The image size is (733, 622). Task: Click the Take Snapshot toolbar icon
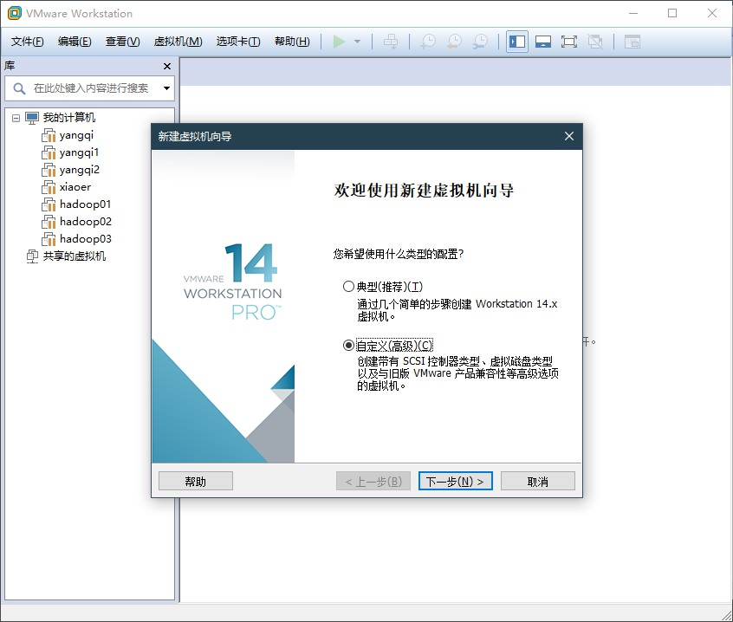tap(428, 42)
